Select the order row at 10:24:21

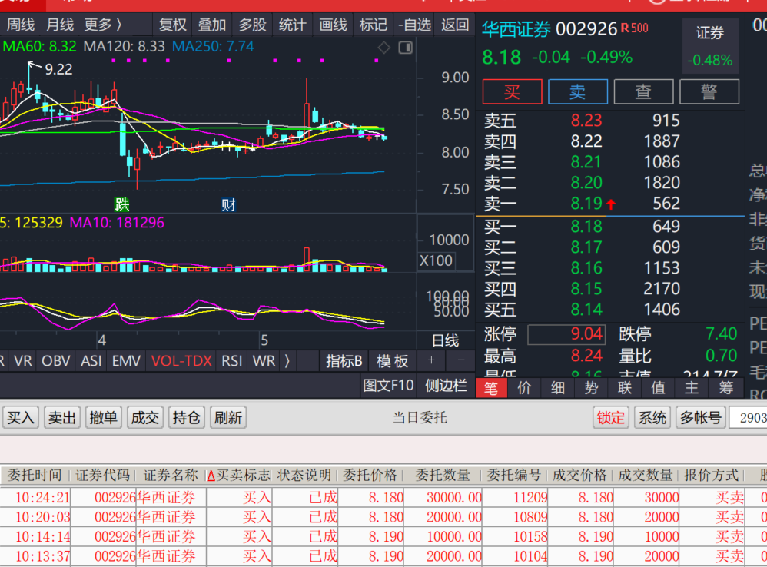point(383,498)
